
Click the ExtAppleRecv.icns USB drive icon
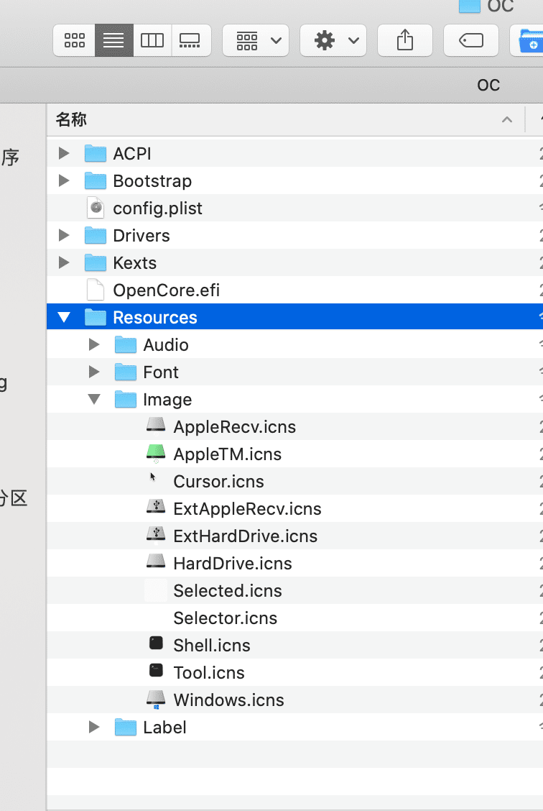[156, 508]
